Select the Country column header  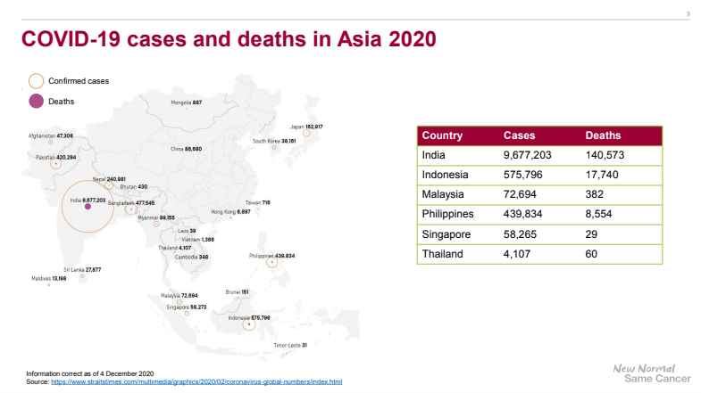(442, 135)
